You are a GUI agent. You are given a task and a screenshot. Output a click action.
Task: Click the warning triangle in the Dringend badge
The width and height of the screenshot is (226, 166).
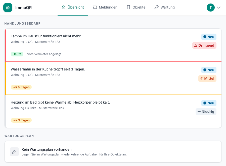[196, 45]
